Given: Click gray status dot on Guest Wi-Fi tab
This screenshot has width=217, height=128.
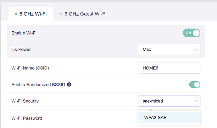Looking at the screenshot, I should coord(61,14).
